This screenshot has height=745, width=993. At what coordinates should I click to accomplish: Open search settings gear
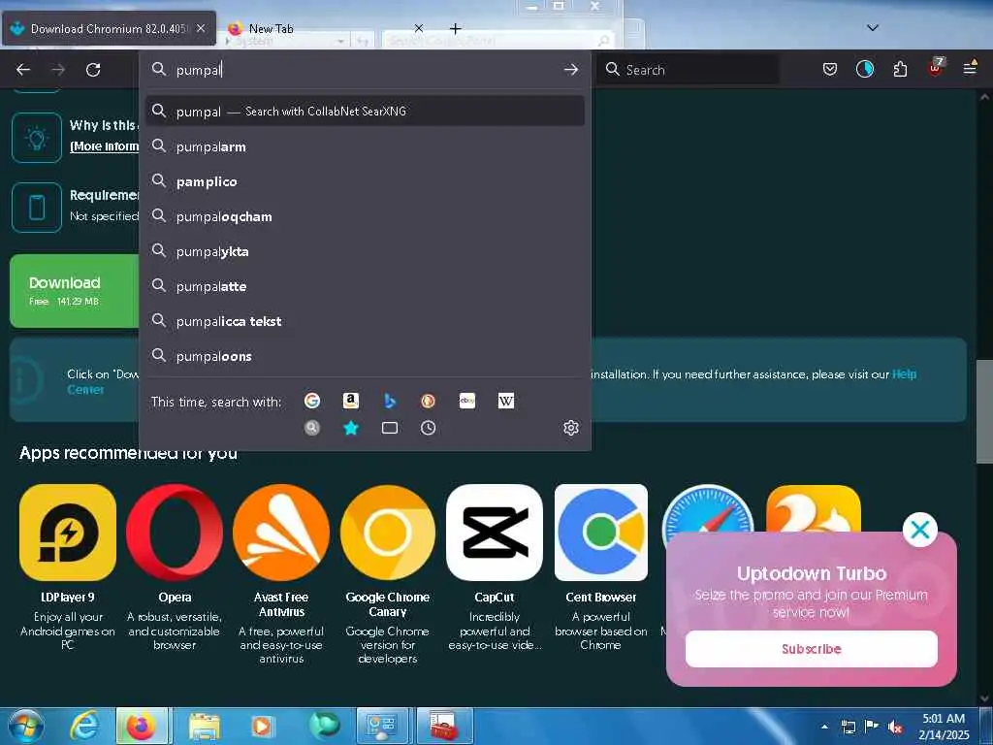(570, 428)
